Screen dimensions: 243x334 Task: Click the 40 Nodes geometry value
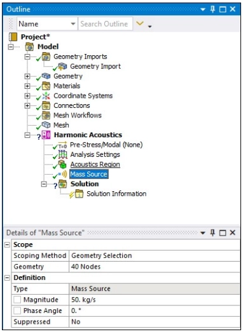(x=155, y=267)
